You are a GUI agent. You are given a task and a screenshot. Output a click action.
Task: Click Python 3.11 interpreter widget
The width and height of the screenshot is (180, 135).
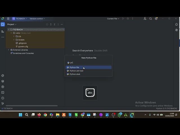[166, 109]
